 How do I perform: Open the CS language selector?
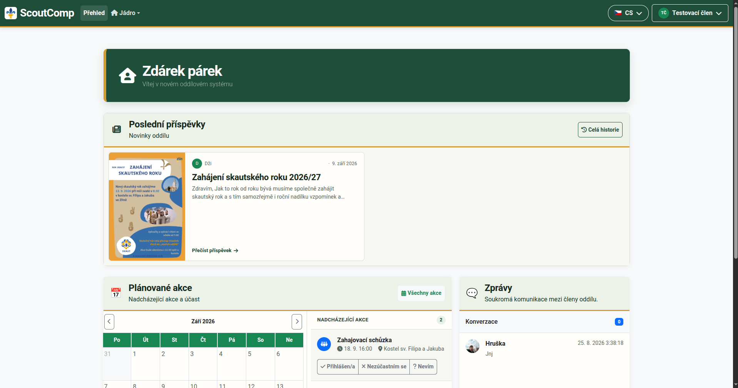point(628,13)
